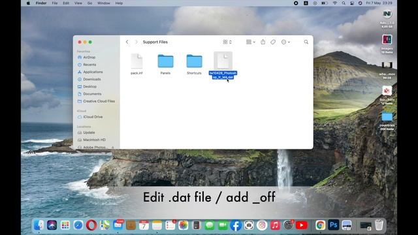Image resolution: width=418 pixels, height=235 pixels.
Task: Open Mail from the Dock
Action: [118, 225]
